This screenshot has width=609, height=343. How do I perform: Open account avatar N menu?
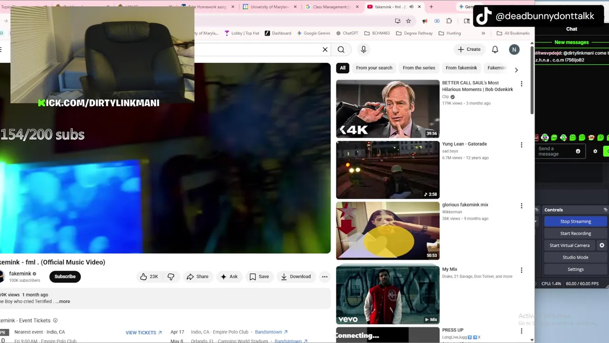tap(514, 50)
